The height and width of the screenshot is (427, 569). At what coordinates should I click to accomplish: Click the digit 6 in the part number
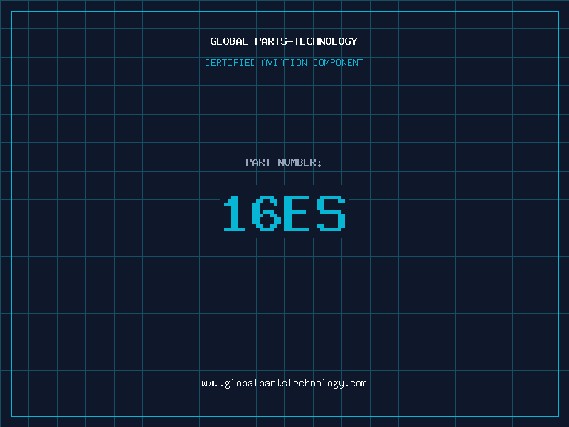pos(267,213)
